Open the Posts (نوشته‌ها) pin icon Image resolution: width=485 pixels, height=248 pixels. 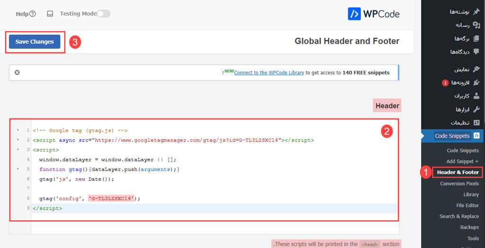[x=476, y=12]
